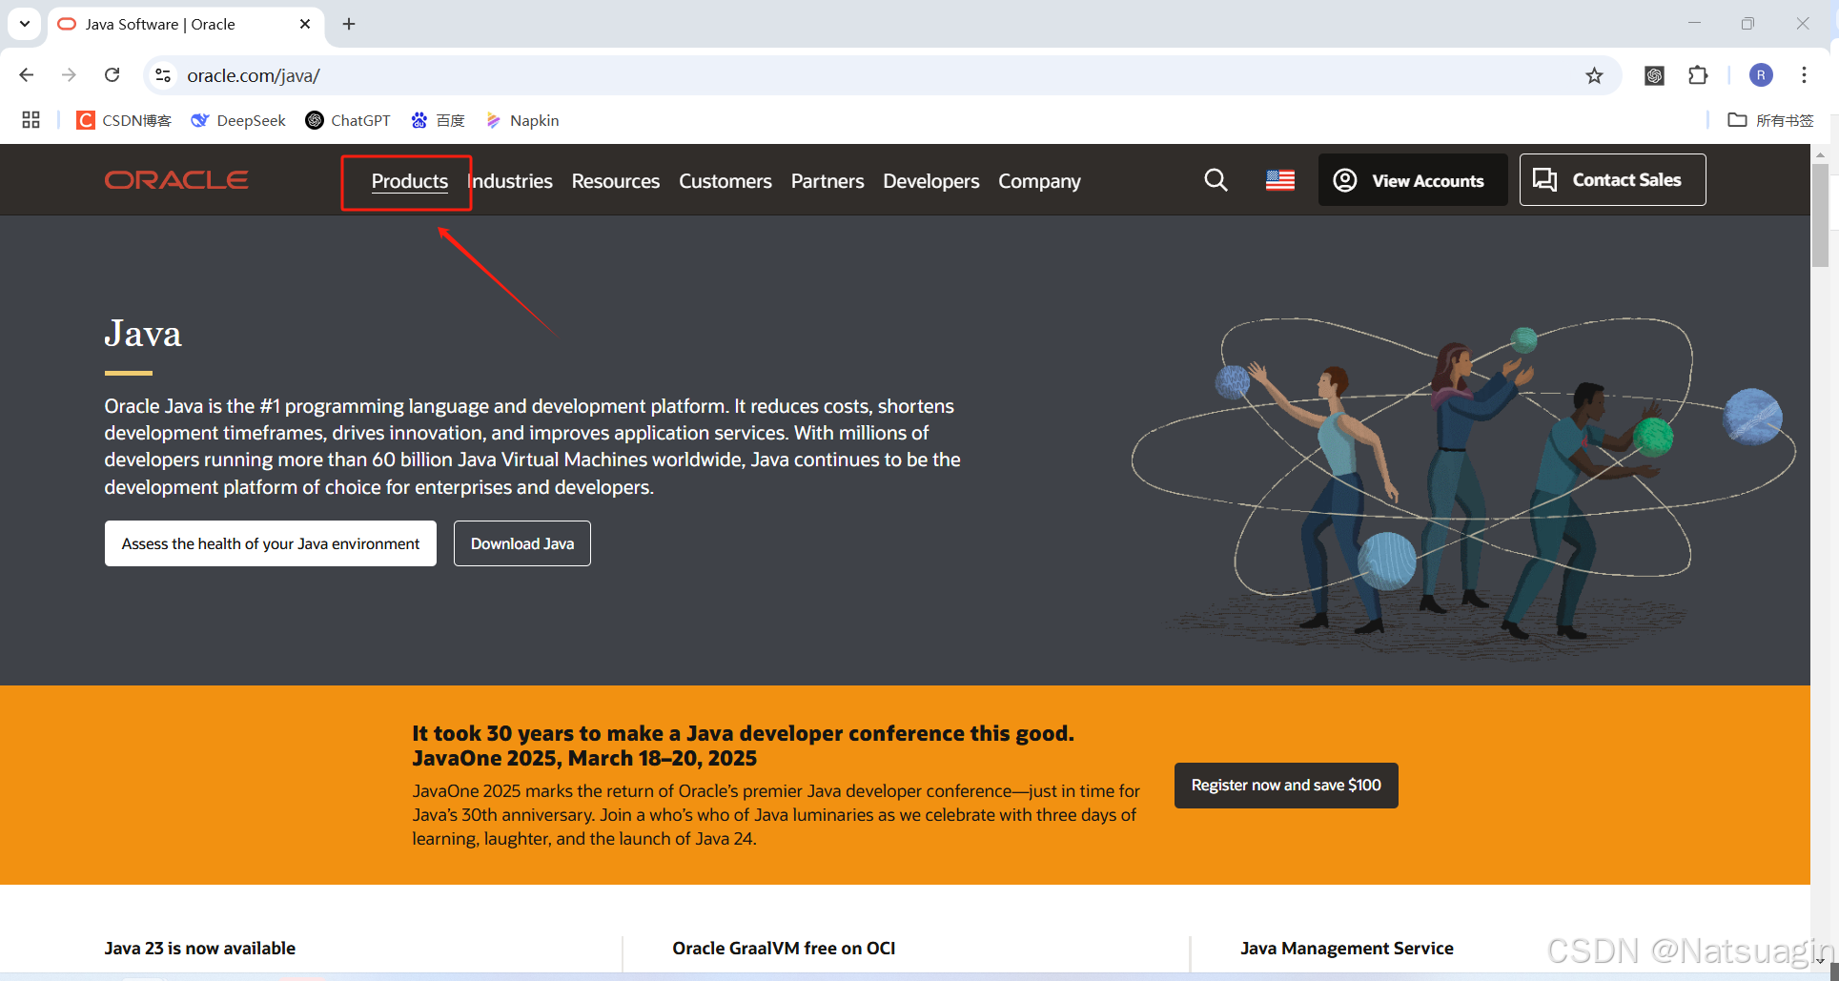Screen dimensions: 1839x981
Task: Click the US flag country selector
Action: [1279, 180]
